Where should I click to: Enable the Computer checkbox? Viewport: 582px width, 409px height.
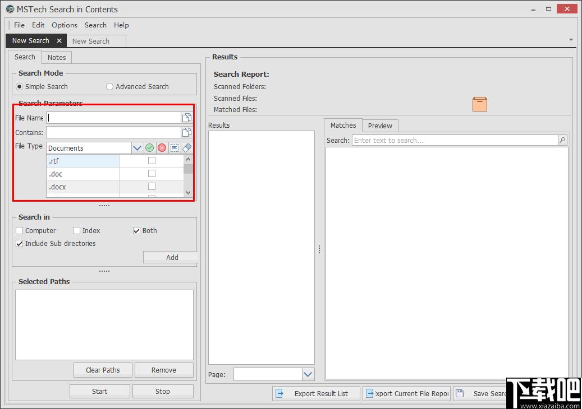(19, 230)
